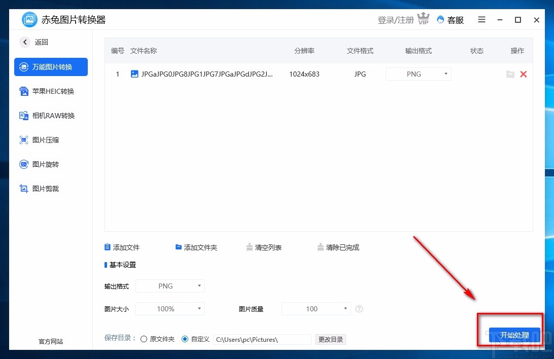The image size is (554, 359).
Task: Click 登录/注册 to sign in
Action: tap(395, 20)
